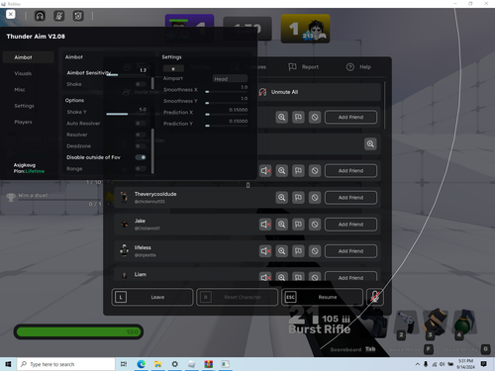Click the Windows Start button

click(8, 364)
